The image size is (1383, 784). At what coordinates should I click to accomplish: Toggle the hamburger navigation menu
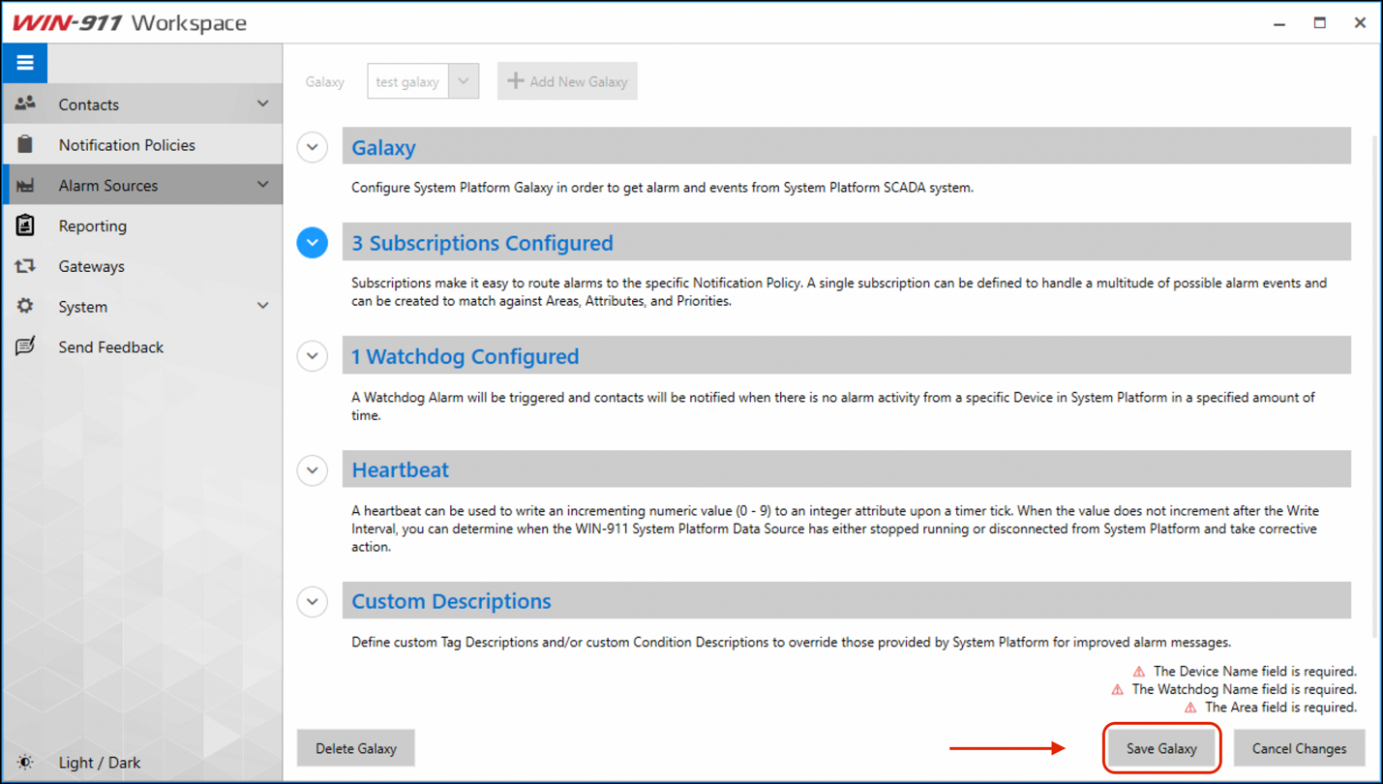24,63
